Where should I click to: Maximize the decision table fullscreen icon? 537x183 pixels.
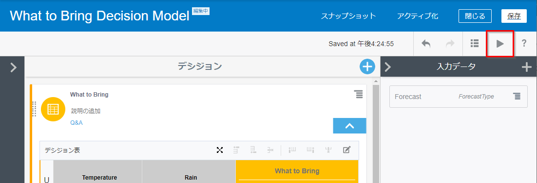point(220,150)
